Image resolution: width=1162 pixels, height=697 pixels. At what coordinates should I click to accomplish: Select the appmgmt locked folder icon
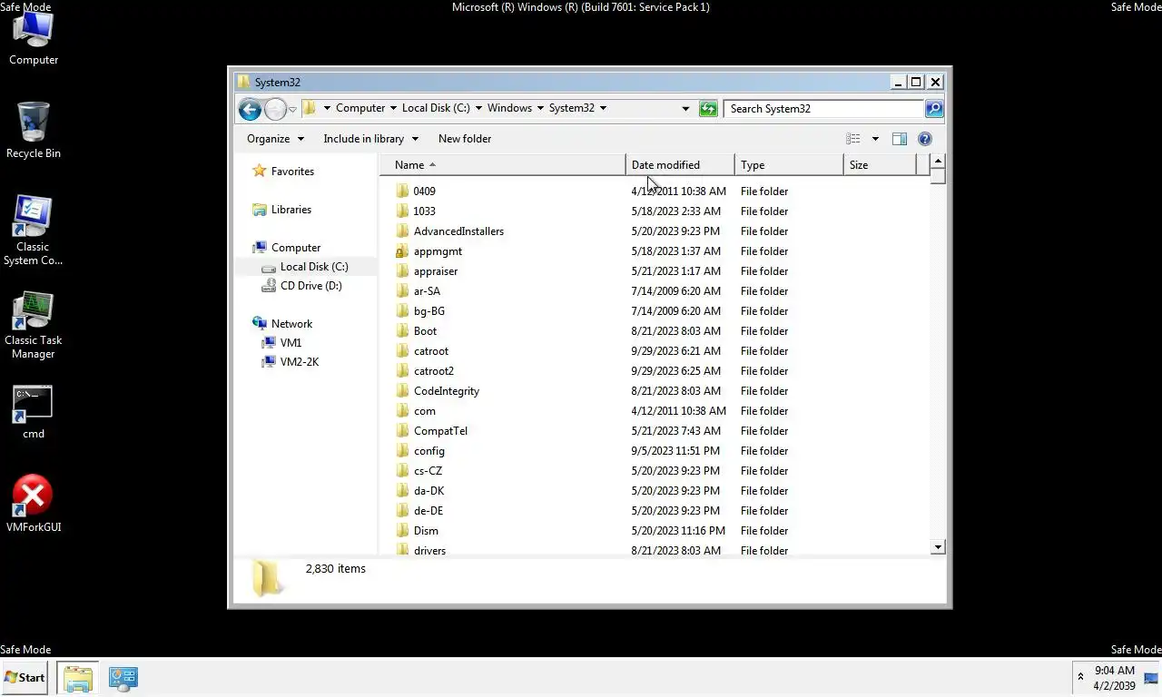tap(403, 251)
